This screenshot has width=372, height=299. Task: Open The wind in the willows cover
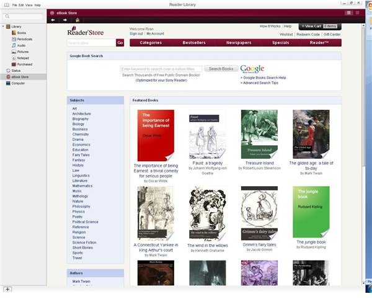click(x=208, y=213)
